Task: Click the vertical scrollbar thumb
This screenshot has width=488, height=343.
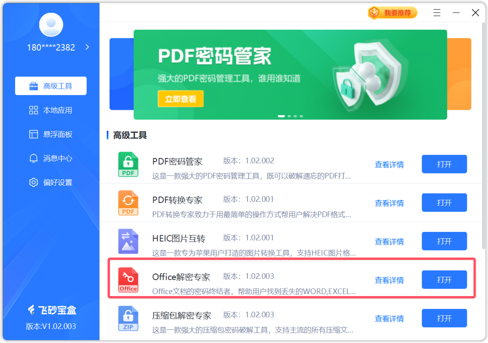Action: (483, 136)
